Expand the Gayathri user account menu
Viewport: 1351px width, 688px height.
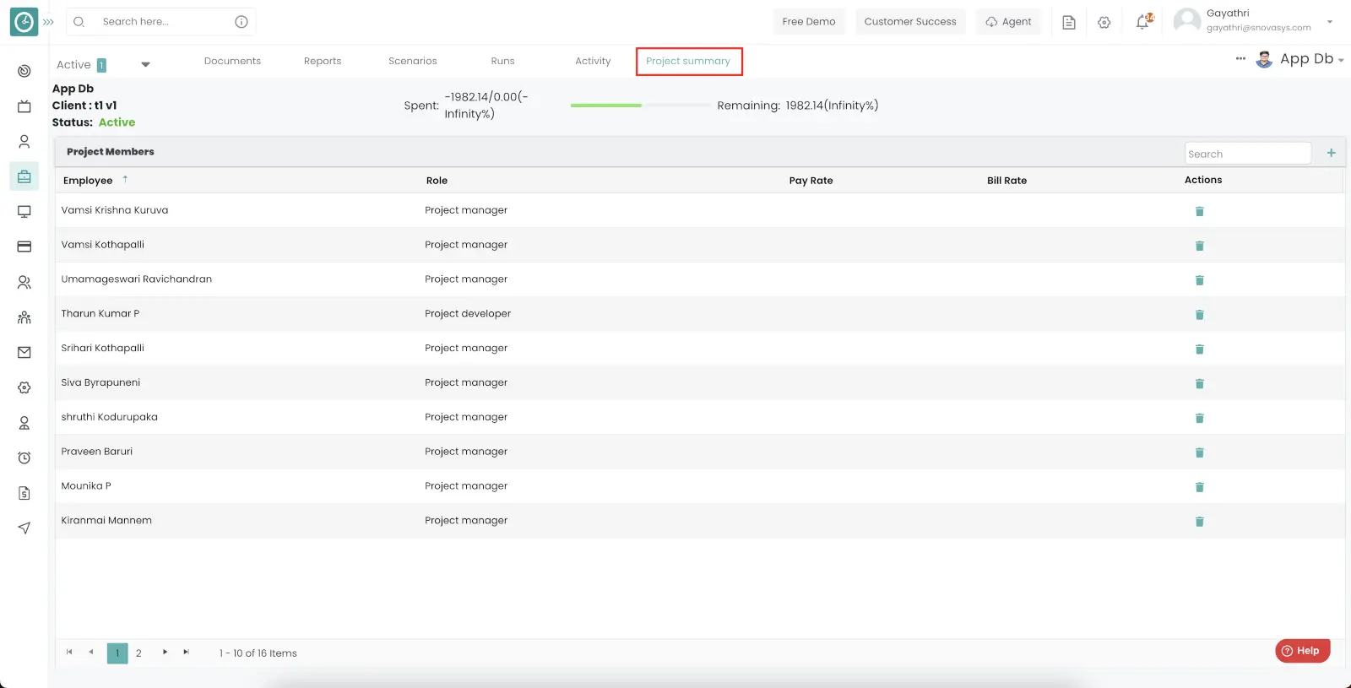coord(1329,21)
